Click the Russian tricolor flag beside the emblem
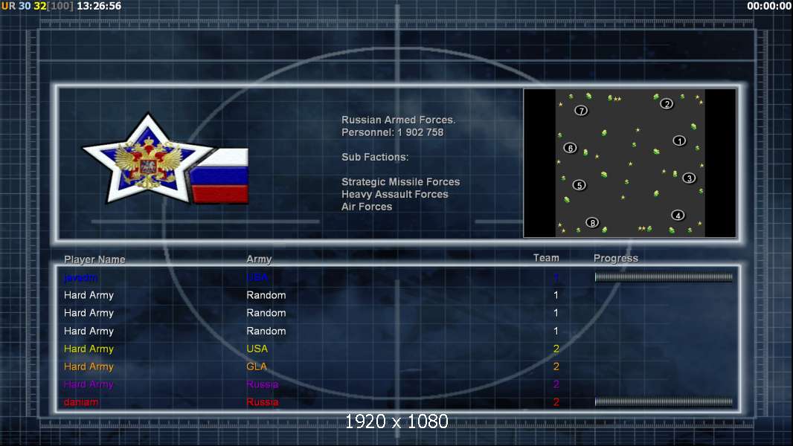The height and width of the screenshot is (446, 793). click(x=220, y=175)
